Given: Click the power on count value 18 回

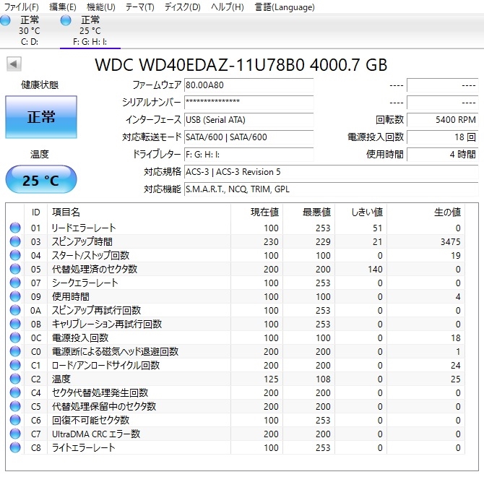Looking at the screenshot, I should click(442, 137).
